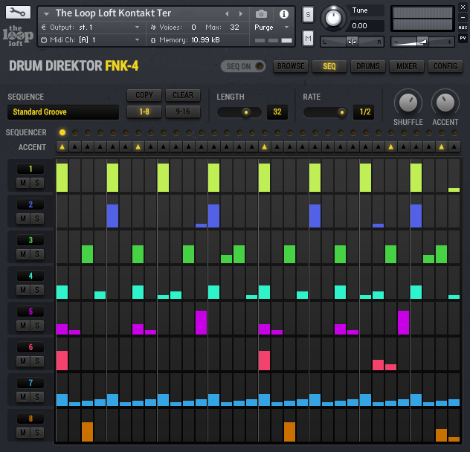Image resolution: width=470 pixels, height=452 pixels.
Task: Open the instrument info icon
Action: tap(283, 13)
